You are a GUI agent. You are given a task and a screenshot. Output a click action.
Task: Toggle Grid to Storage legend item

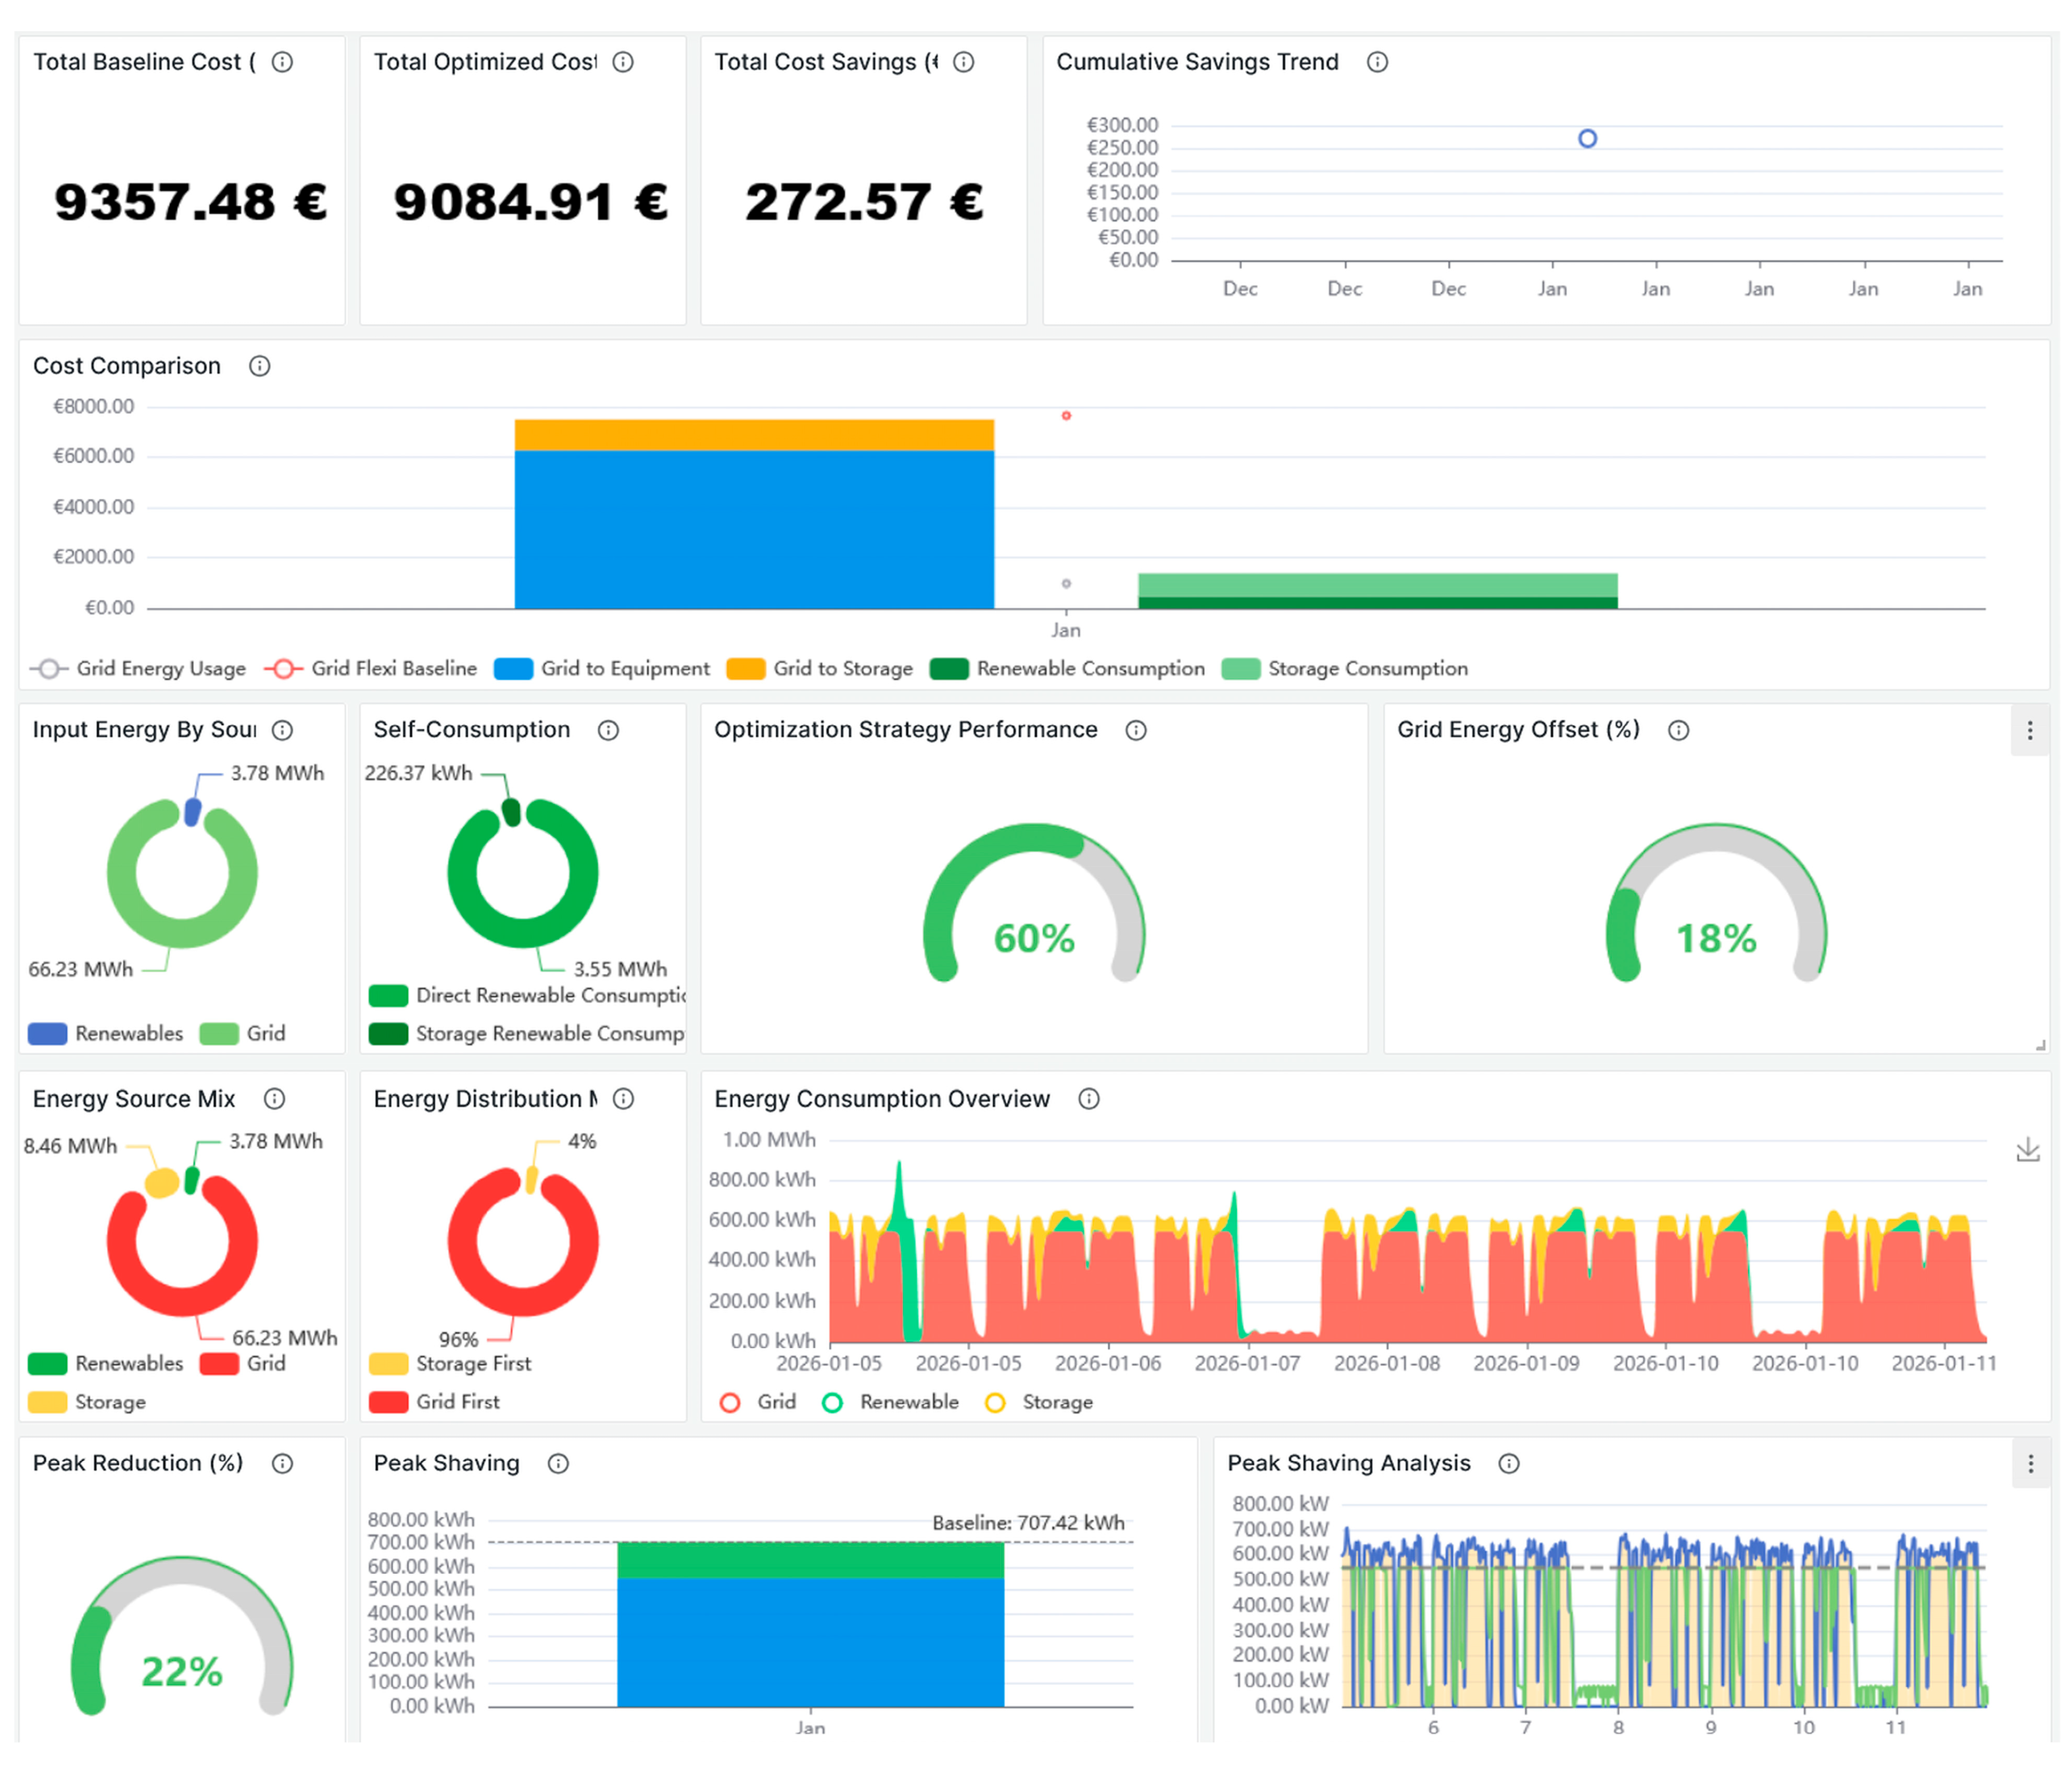[x=820, y=668]
